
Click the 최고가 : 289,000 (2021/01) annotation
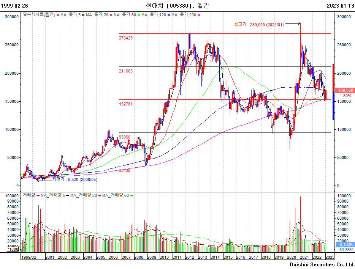tap(259, 24)
